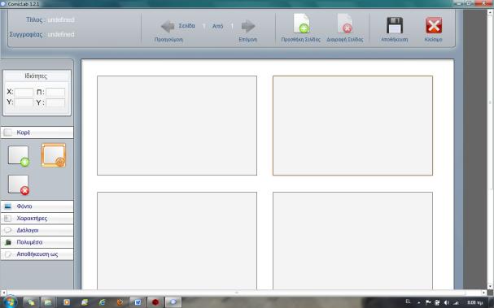Expand the Χαρακτήρες section
Screen dimensions: 494x308
[37, 219]
